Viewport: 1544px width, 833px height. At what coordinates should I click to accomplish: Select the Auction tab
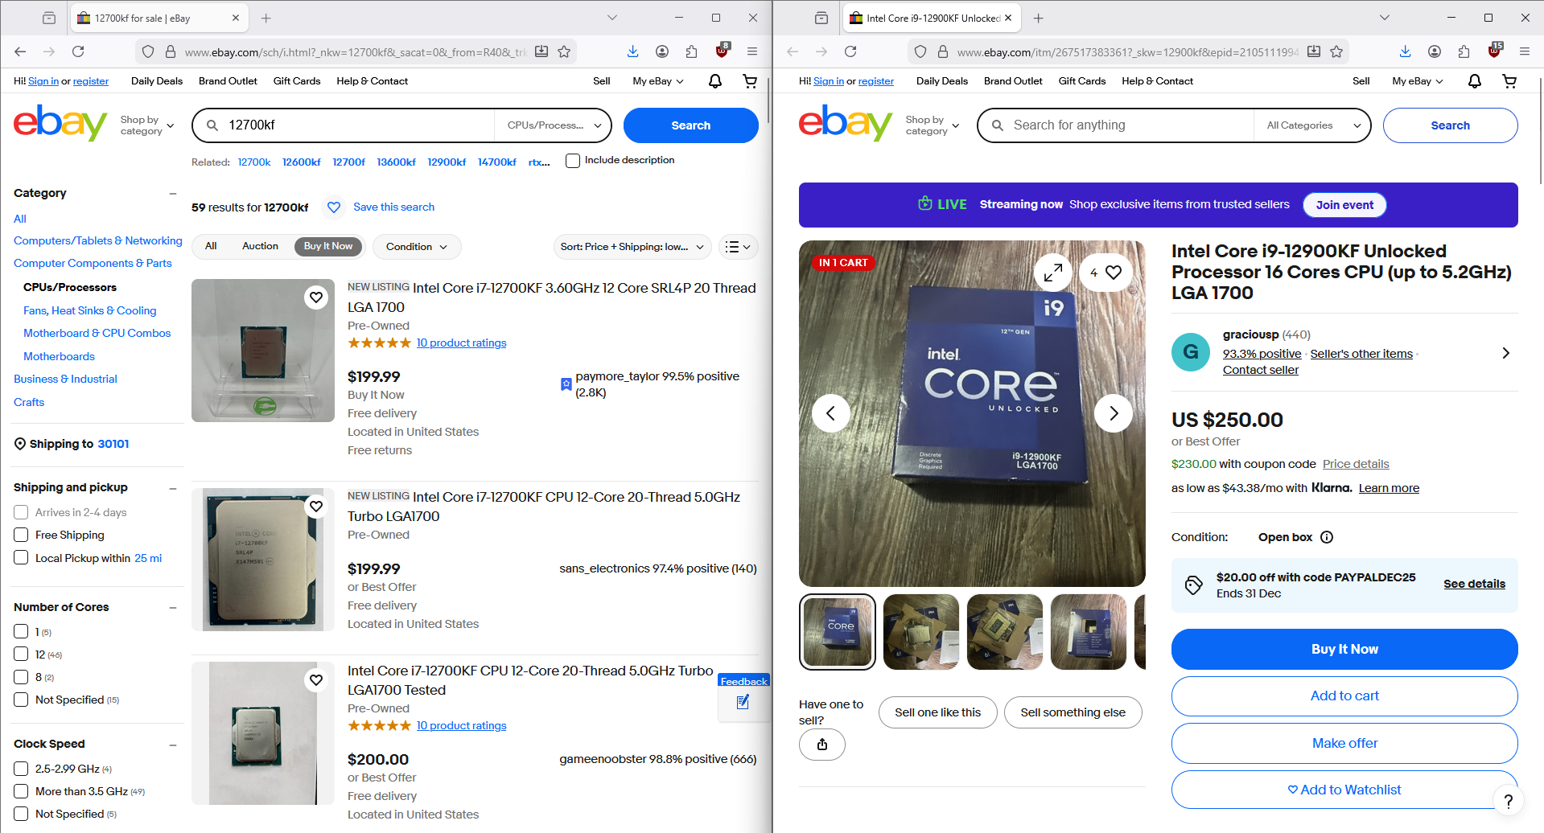pyautogui.click(x=260, y=246)
